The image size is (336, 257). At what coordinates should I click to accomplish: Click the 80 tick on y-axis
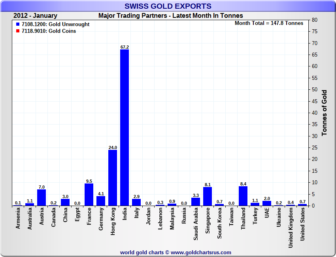[x=315, y=20]
